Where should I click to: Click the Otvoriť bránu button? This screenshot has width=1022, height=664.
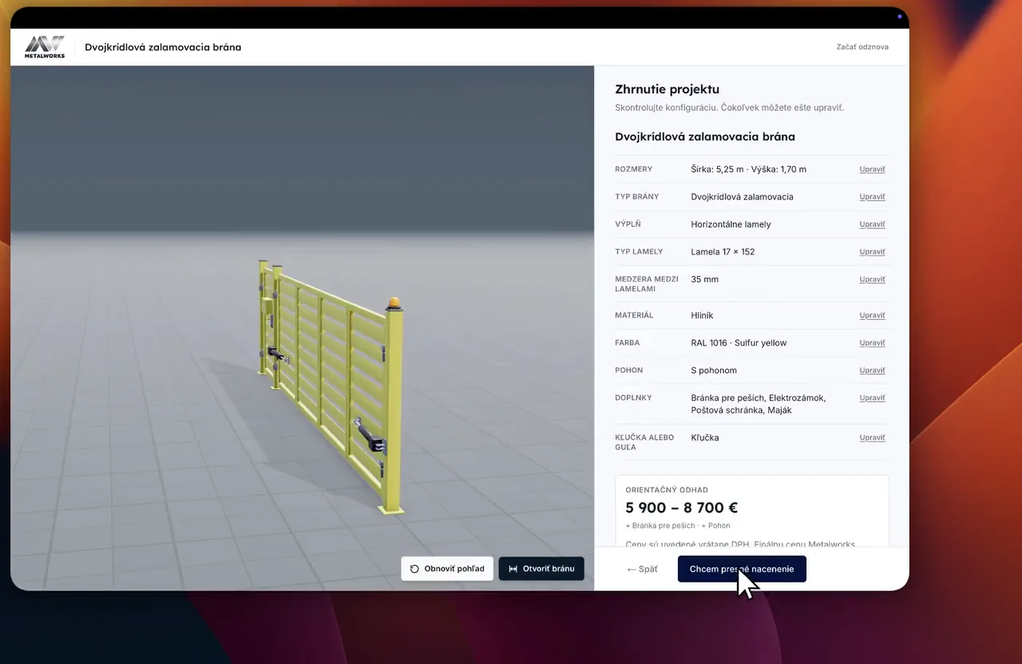(x=541, y=569)
